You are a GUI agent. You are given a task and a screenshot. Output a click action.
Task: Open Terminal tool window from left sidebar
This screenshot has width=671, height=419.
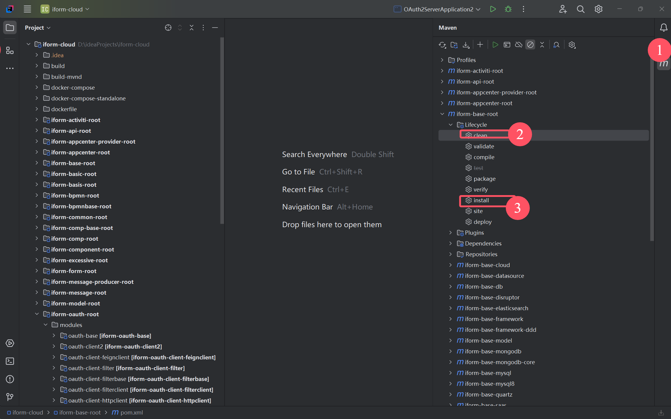pyautogui.click(x=10, y=361)
